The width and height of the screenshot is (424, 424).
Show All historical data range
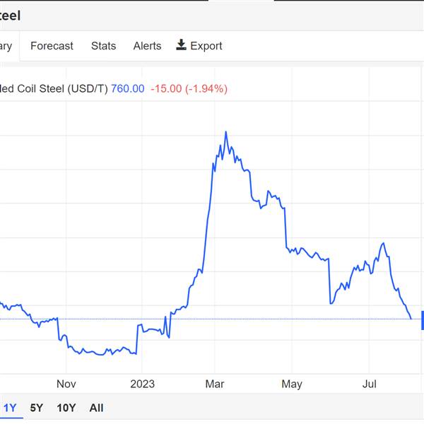[96, 408]
